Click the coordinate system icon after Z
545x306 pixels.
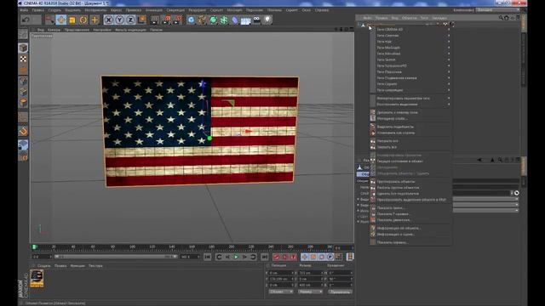(x=142, y=20)
